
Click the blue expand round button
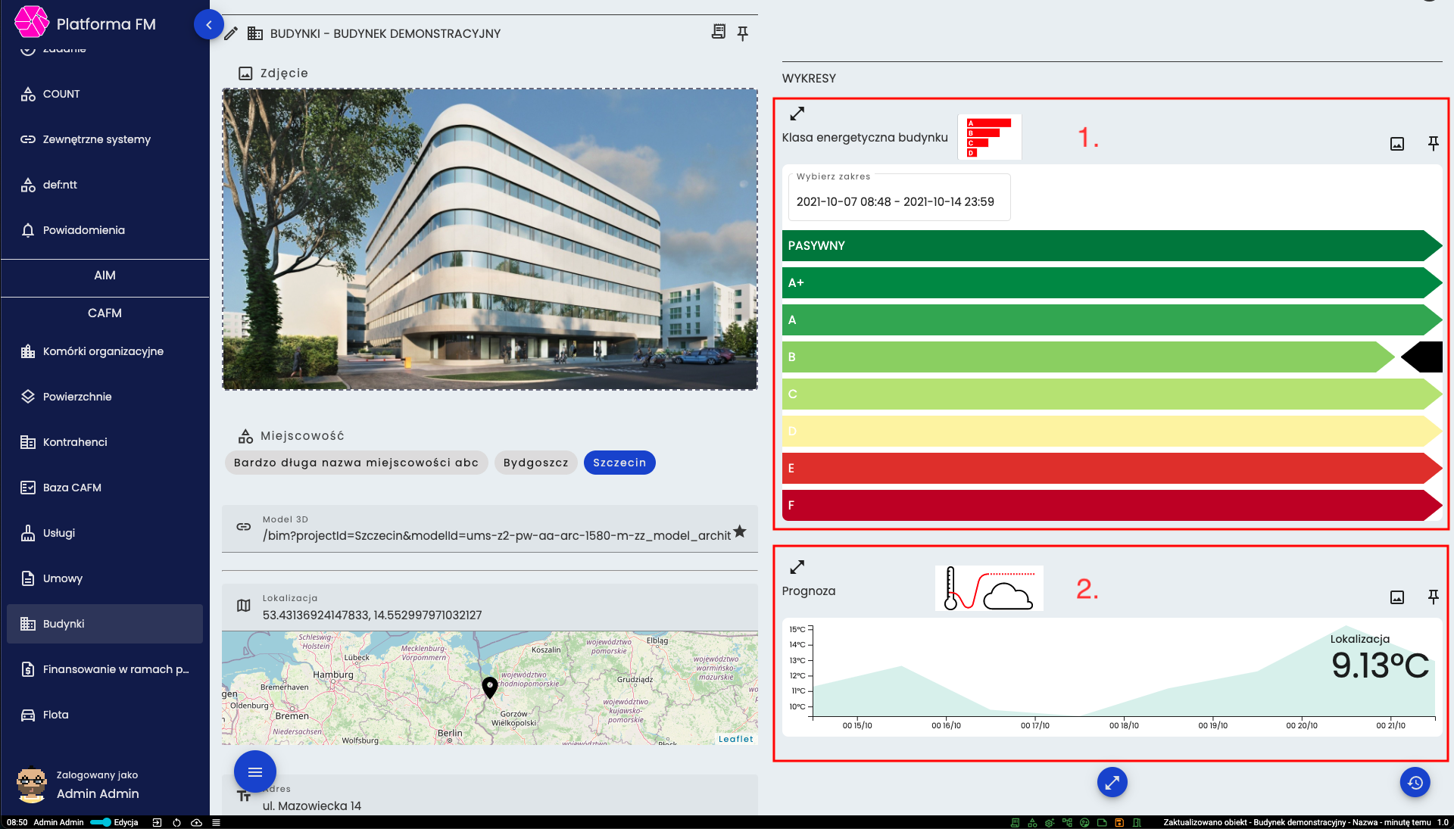tap(1112, 782)
